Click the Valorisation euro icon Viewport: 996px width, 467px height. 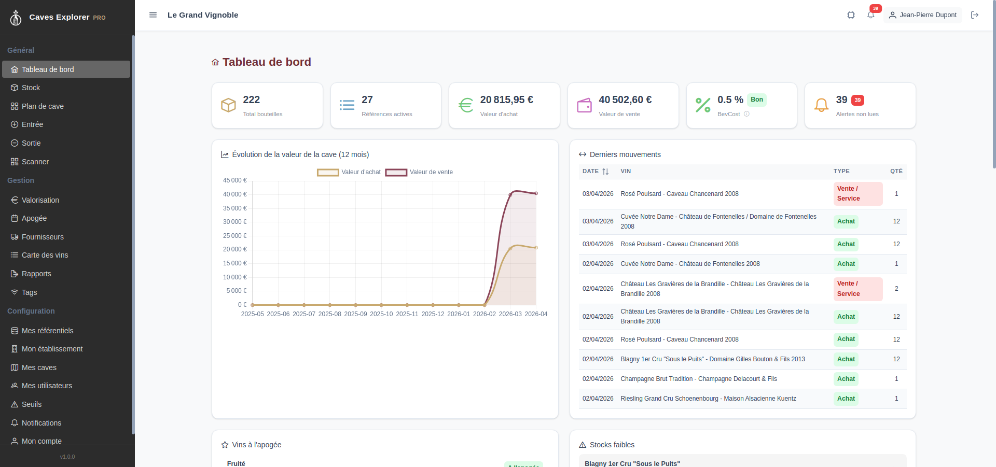15,200
